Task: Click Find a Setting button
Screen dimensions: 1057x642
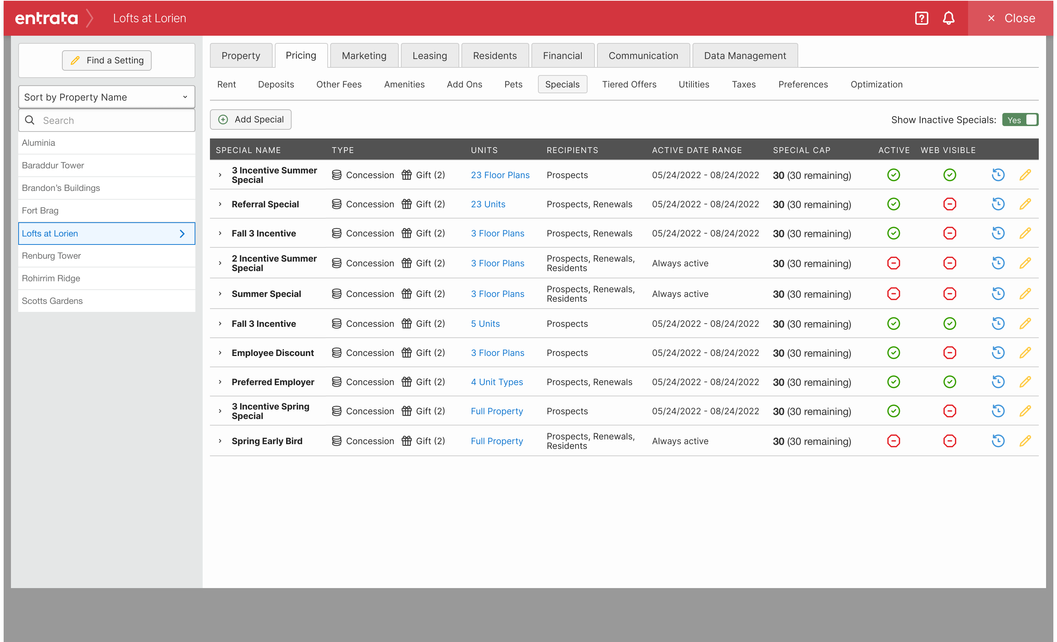Action: (106, 60)
